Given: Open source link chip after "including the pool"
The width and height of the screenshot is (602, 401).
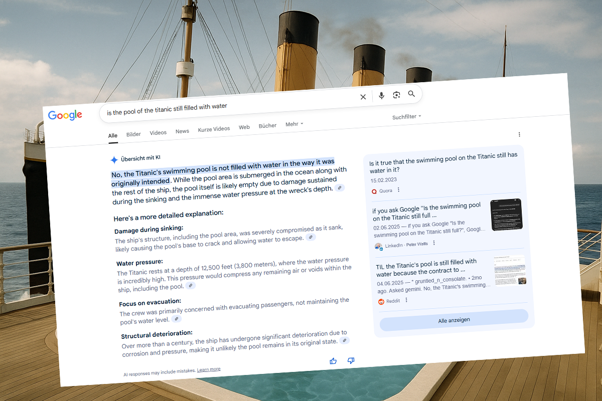Looking at the screenshot, I should (191, 286).
